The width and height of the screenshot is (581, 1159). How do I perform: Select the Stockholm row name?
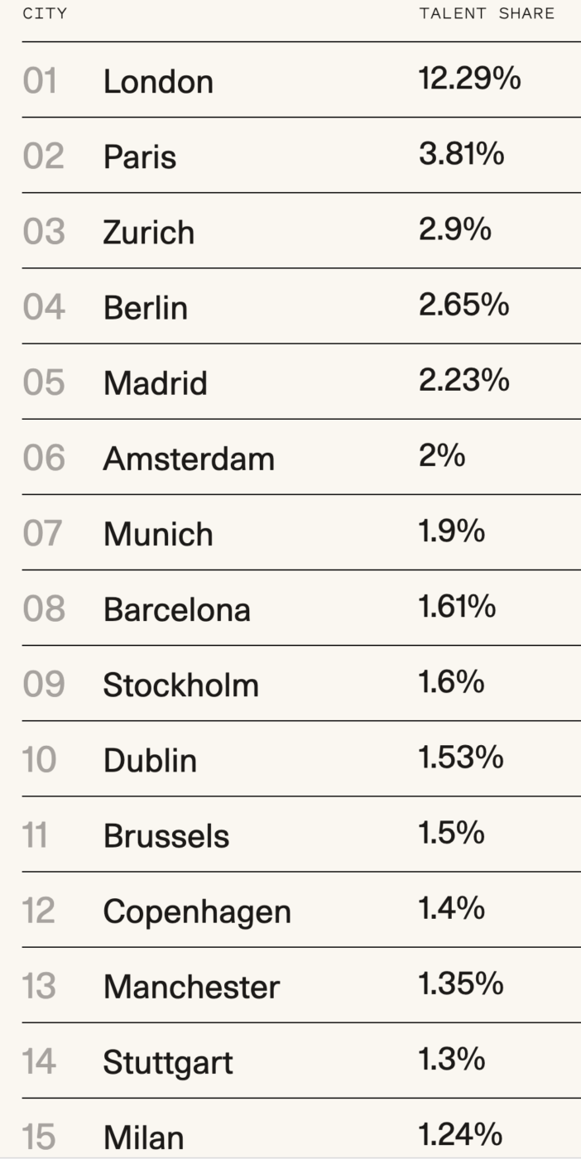click(x=181, y=685)
